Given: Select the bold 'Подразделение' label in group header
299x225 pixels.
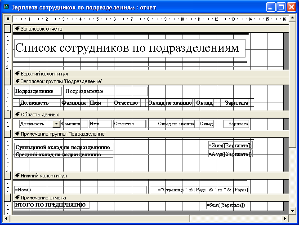Looking at the screenshot, I should click(x=38, y=91).
